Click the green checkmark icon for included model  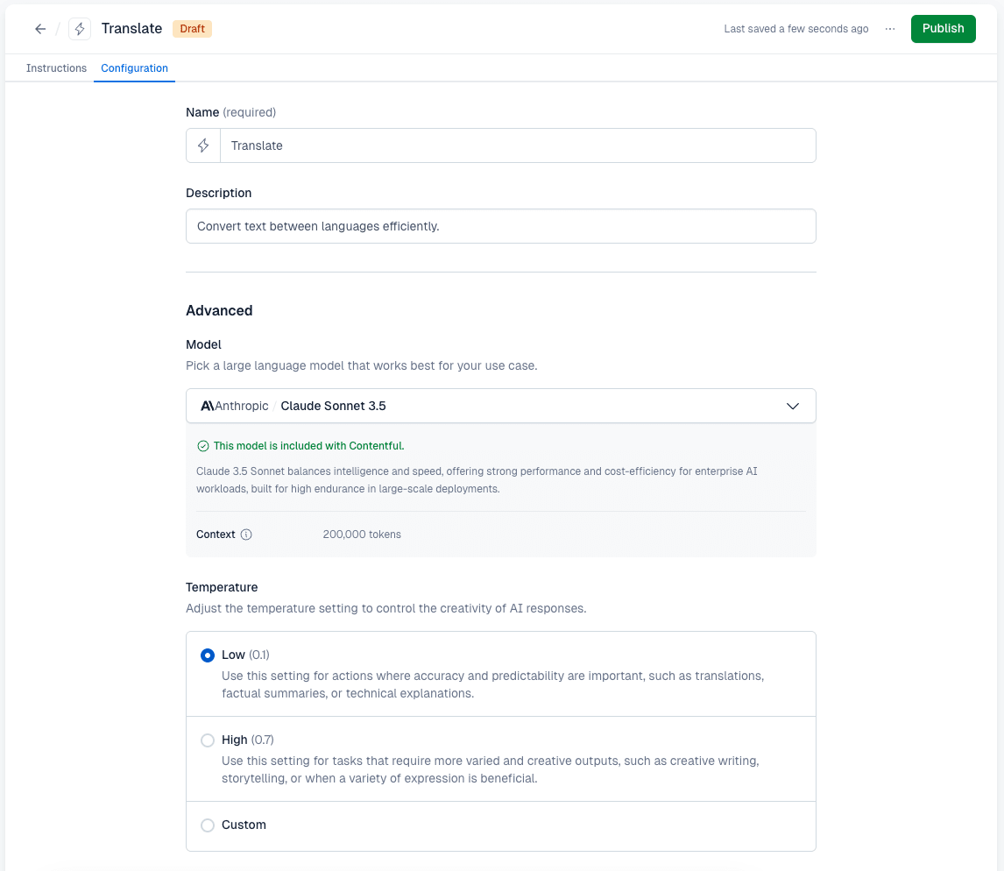[203, 446]
